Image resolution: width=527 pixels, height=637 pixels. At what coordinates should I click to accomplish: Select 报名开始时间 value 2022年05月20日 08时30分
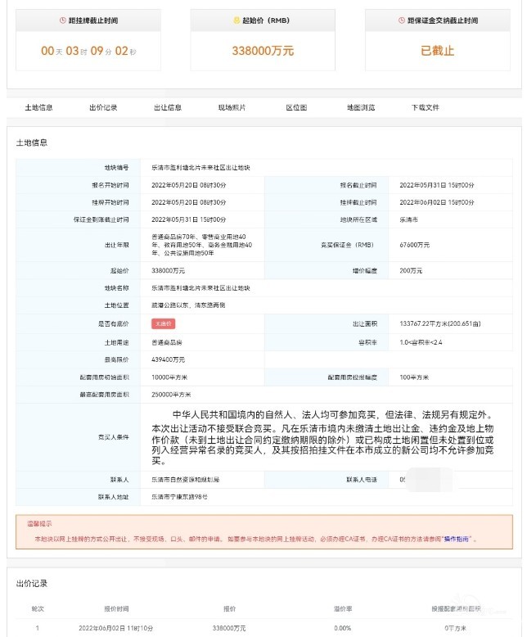point(189,185)
